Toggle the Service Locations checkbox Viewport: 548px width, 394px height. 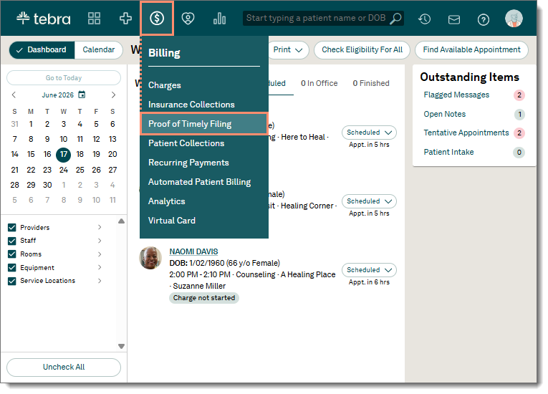[x=12, y=281]
